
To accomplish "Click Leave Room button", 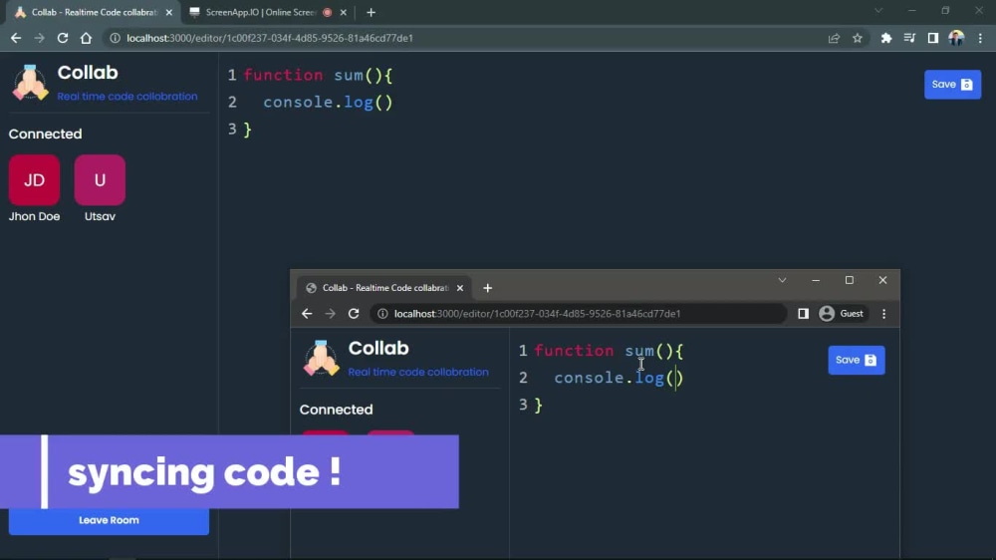I will pos(109,520).
